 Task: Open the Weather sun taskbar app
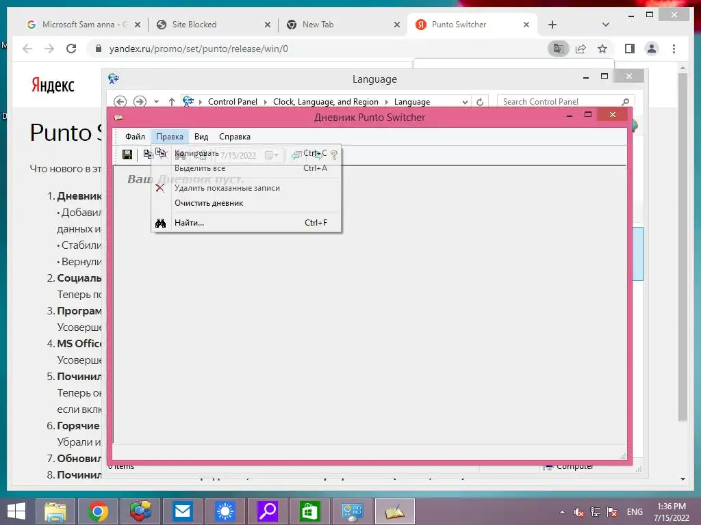point(225,511)
